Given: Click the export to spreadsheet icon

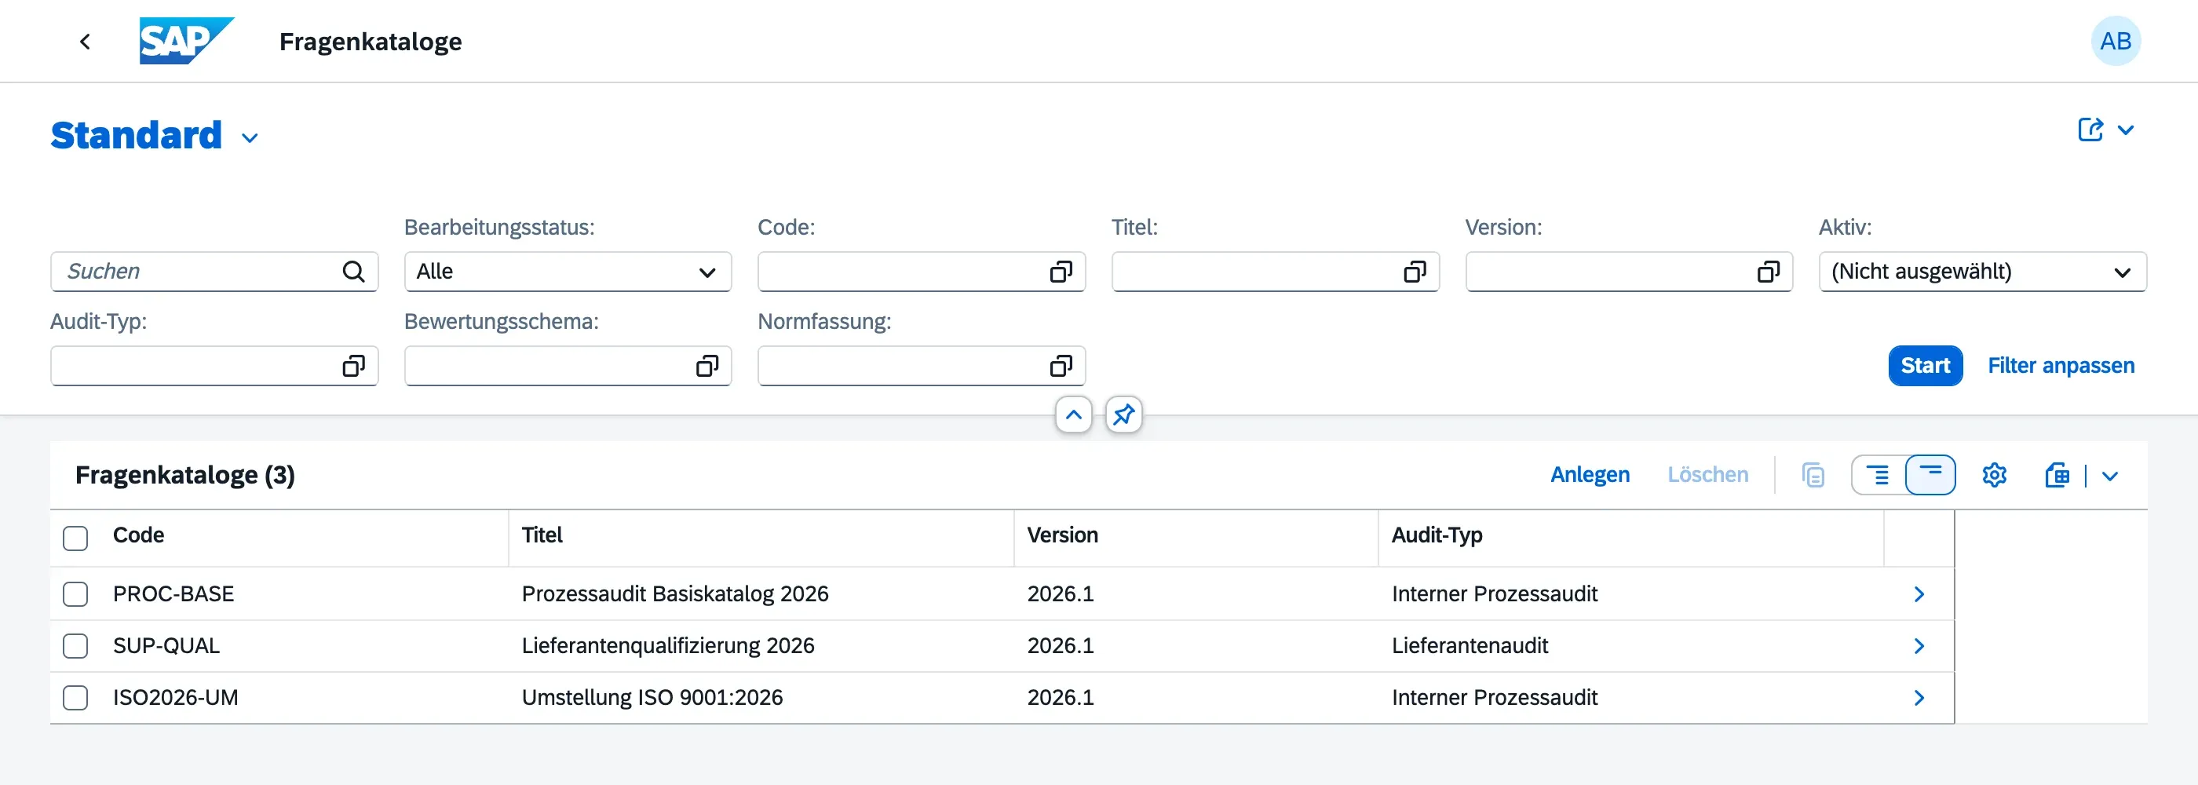Looking at the screenshot, I should [2057, 475].
